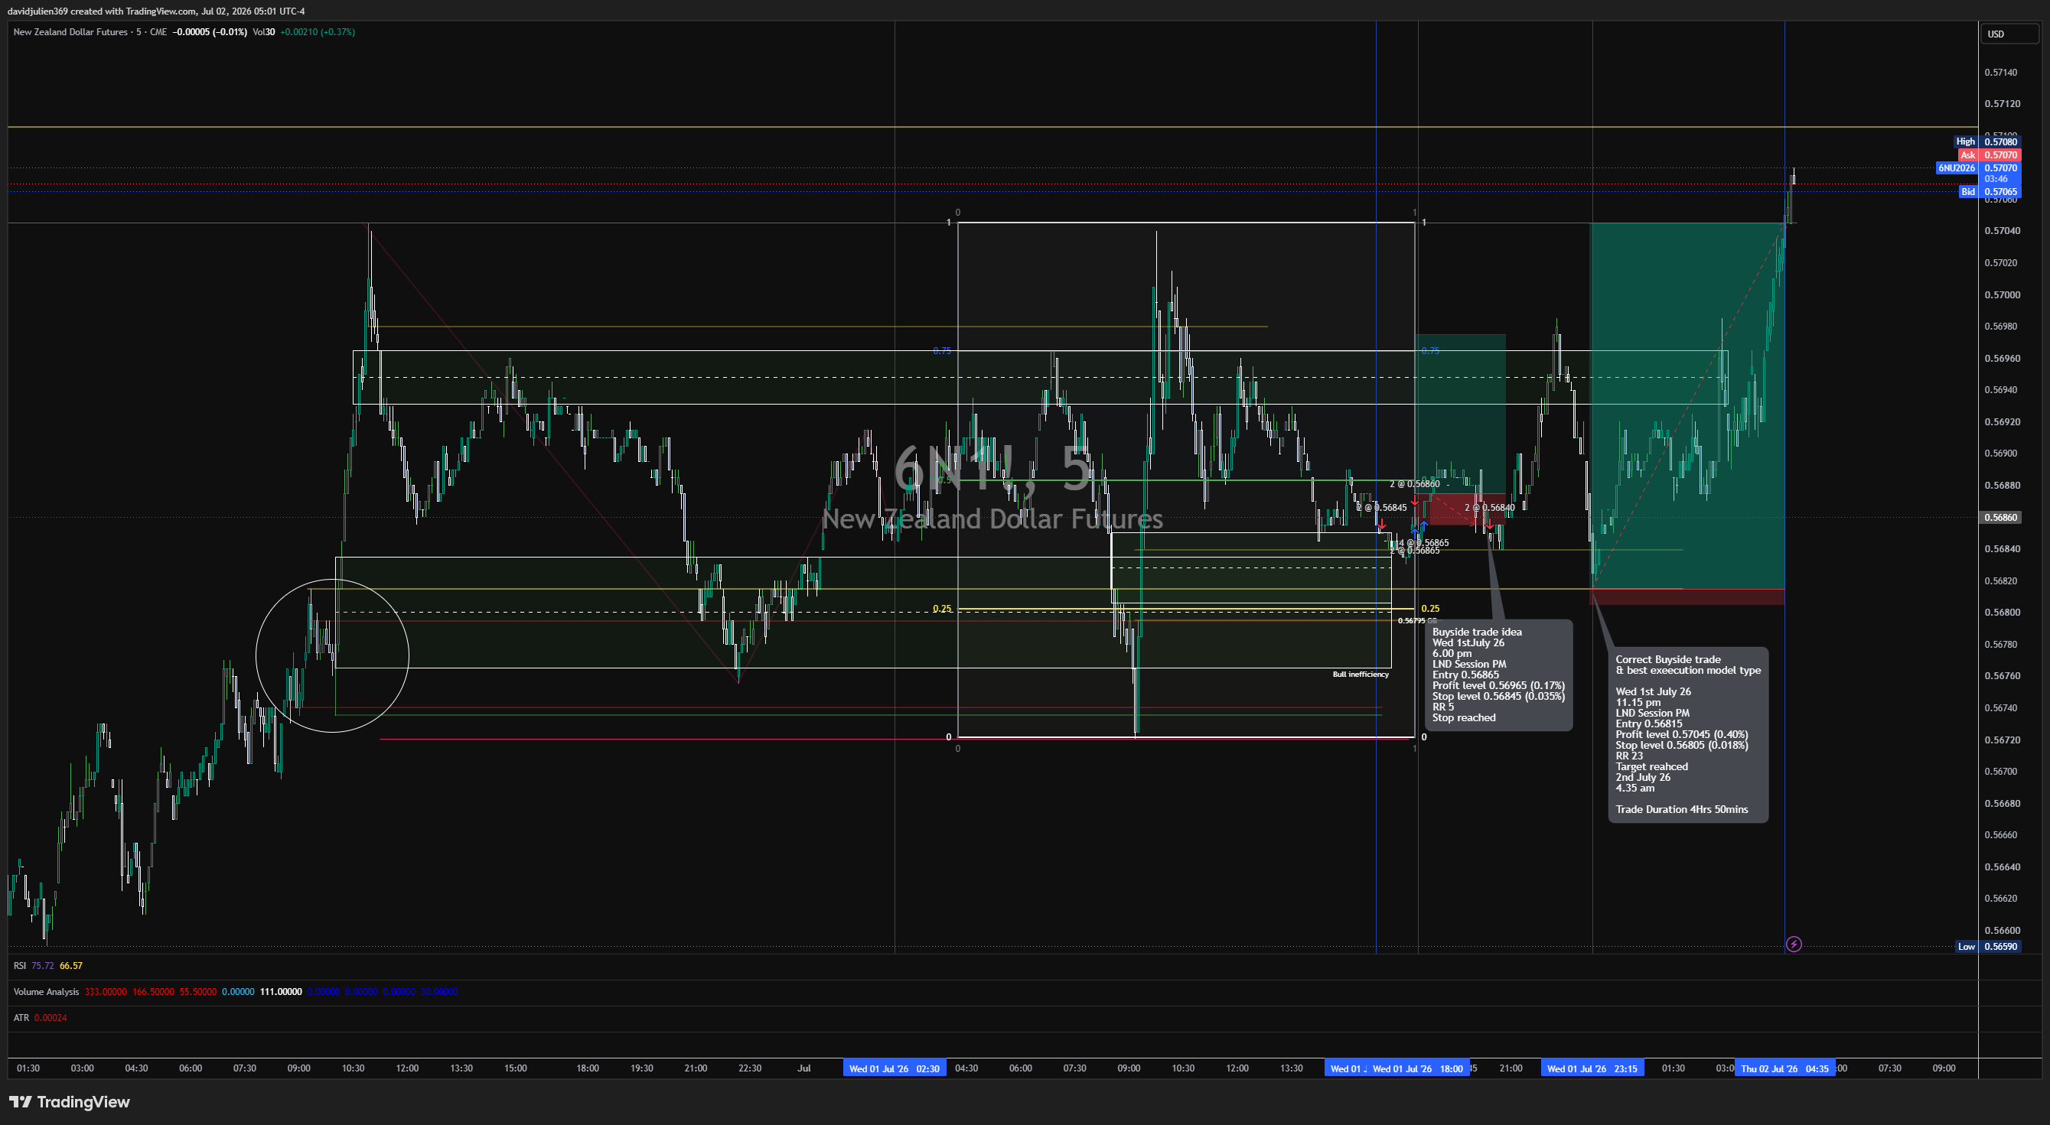Click the 'Thu 02 Jul '26 04:35' time marker
2050x1125 pixels.
point(1784,1068)
